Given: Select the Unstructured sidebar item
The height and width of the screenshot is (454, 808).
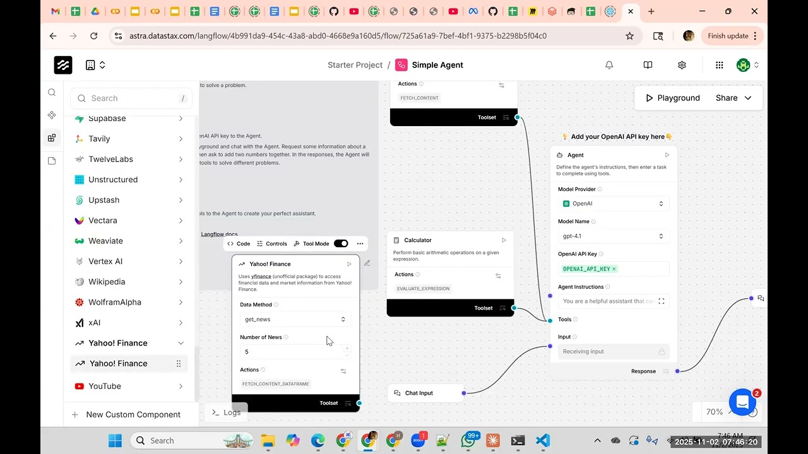Looking at the screenshot, I should 129,180.
